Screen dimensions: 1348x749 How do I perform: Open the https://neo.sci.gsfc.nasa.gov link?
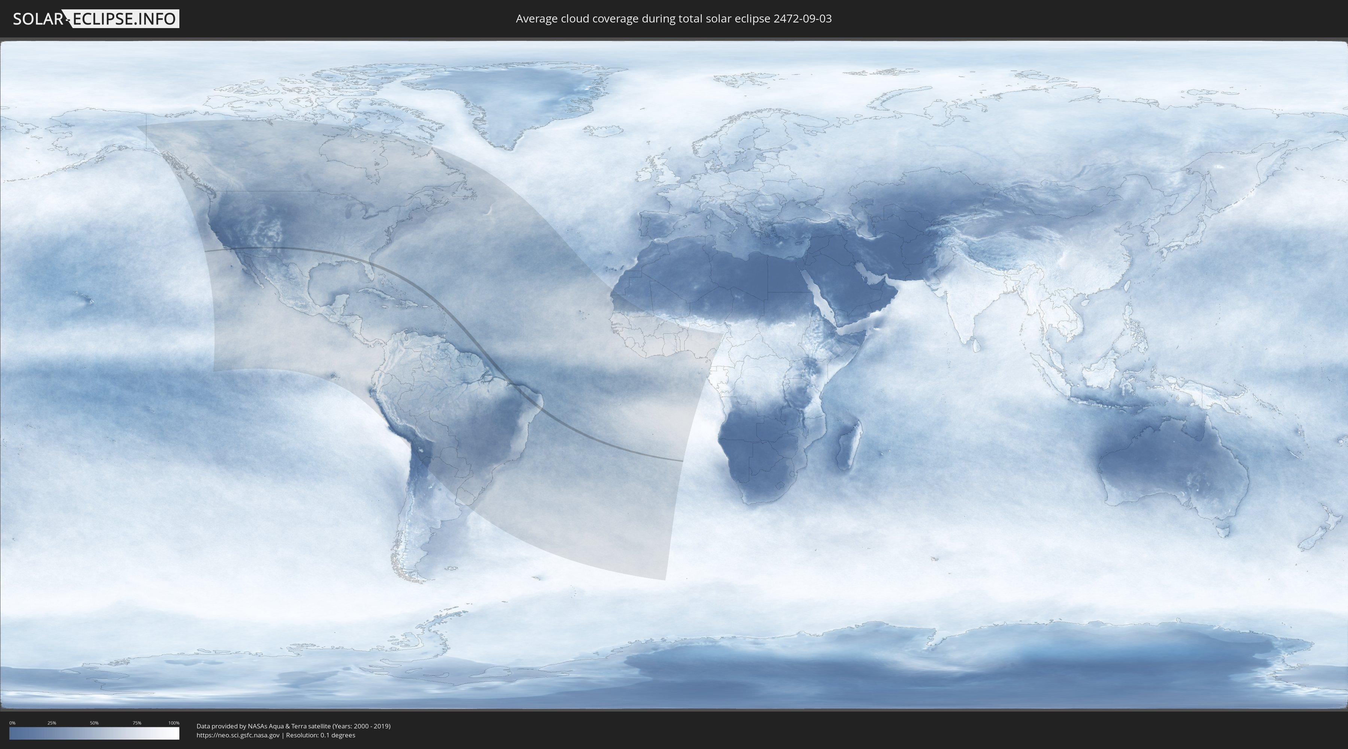click(238, 736)
